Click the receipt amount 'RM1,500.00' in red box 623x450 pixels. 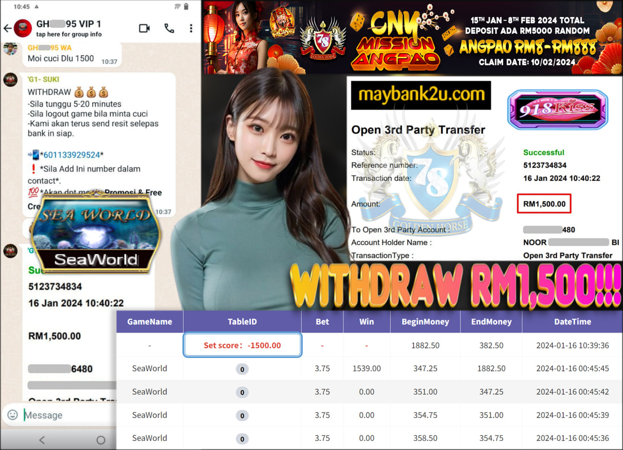click(x=544, y=204)
